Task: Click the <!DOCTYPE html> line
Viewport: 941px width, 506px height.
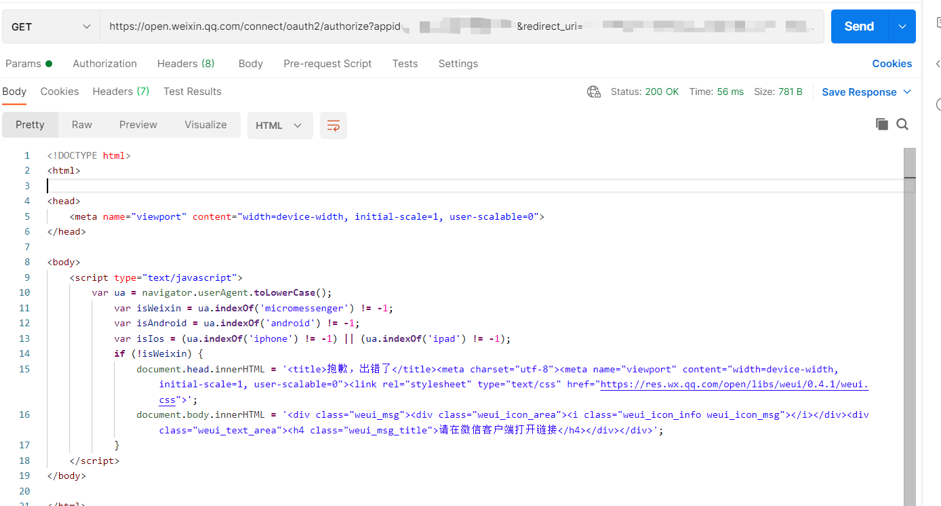Action: pos(89,155)
